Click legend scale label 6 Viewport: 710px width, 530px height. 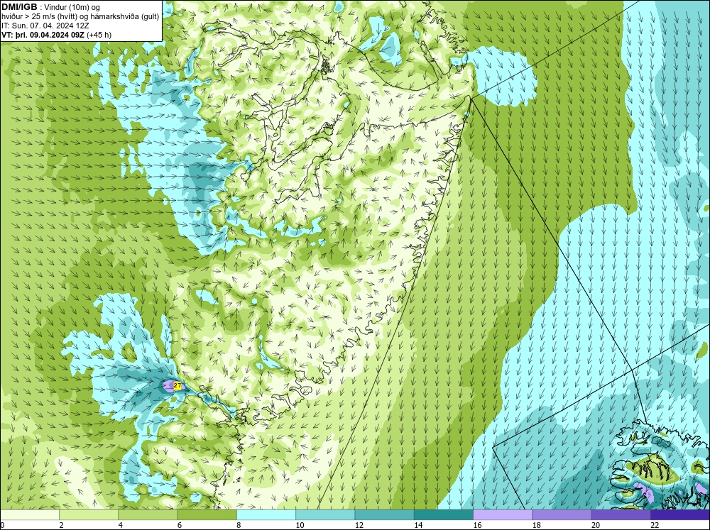pos(180,525)
